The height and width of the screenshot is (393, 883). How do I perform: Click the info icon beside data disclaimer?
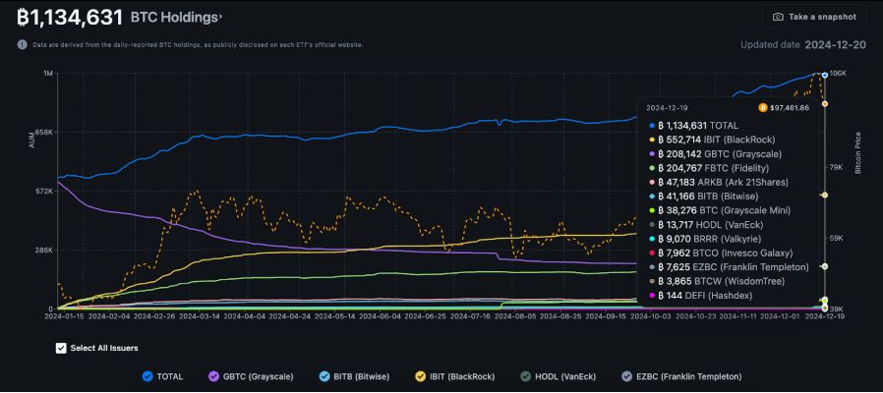(22, 44)
